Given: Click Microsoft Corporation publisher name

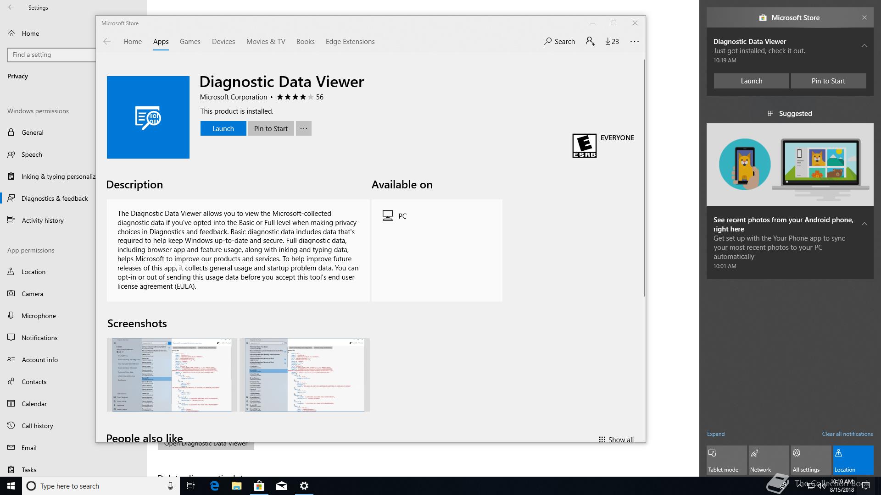Looking at the screenshot, I should pos(233,97).
